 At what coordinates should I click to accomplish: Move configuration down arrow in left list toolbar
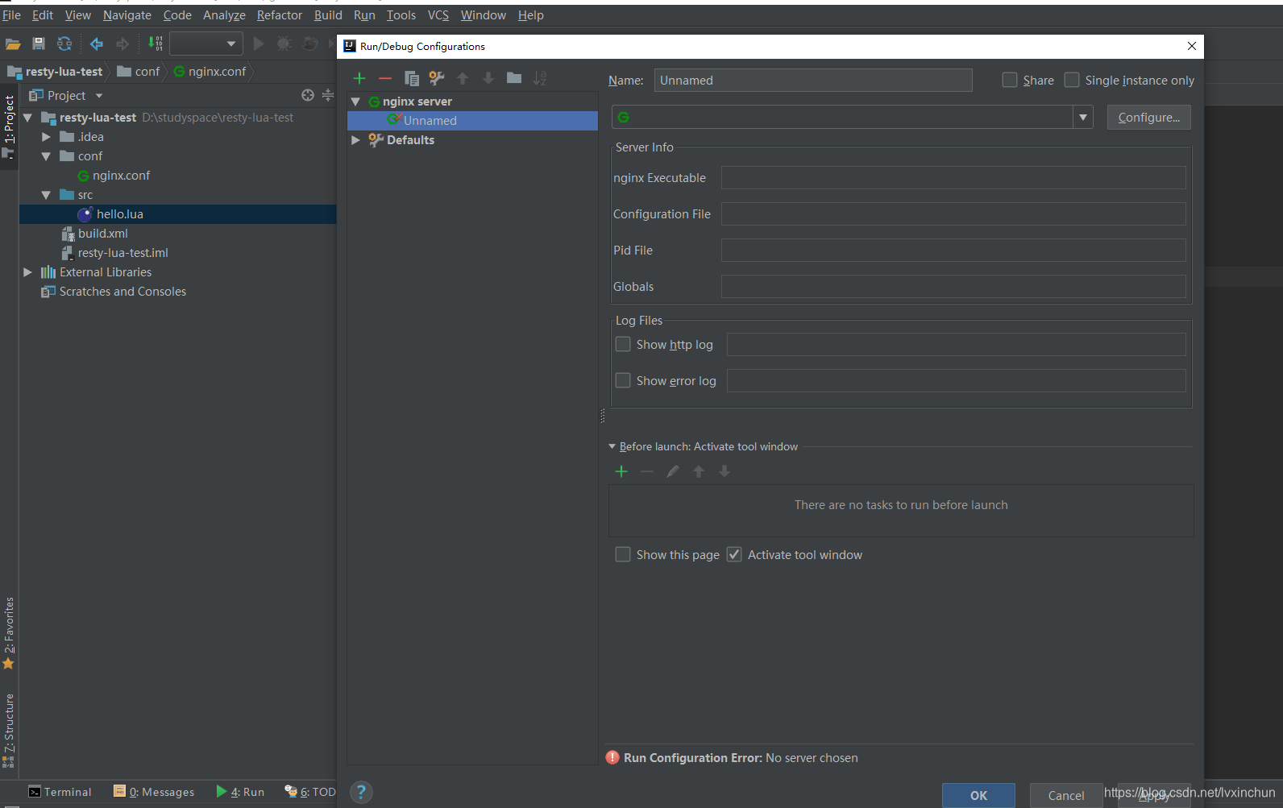(x=488, y=78)
